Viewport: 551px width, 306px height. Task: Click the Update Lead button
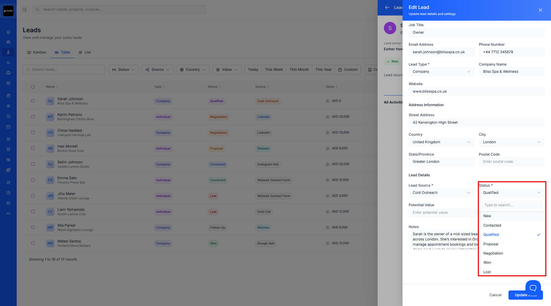click(525, 295)
